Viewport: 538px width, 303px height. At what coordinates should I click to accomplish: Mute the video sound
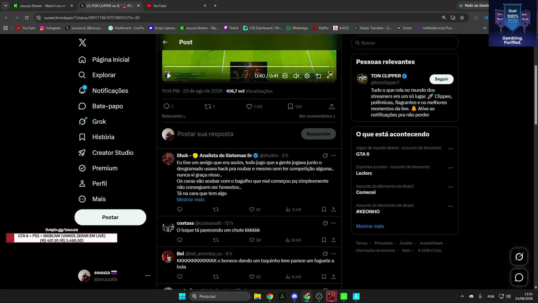click(x=296, y=76)
